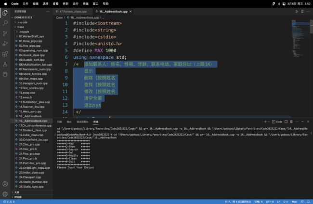Open the File menu
This screenshot has width=313, height=204.
(x=26, y=3)
